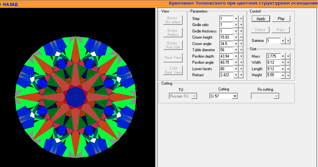Decrease Mass with left arrow
Viewport: 318px width, 167px height.
(x=283, y=56)
